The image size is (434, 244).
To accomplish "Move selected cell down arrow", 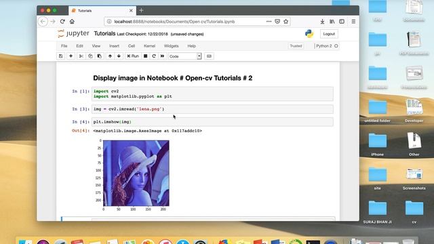I will click(x=119, y=56).
